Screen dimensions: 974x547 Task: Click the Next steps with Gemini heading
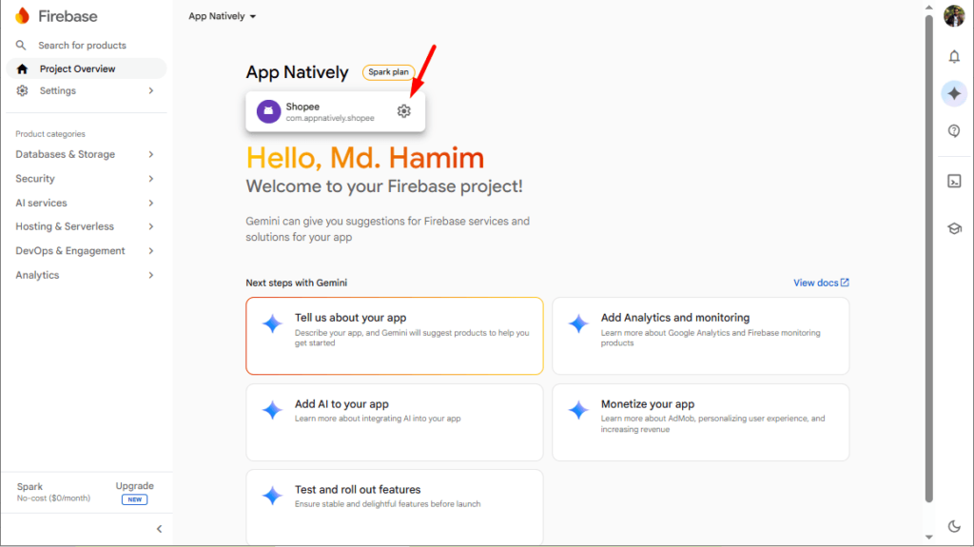pyautogui.click(x=297, y=283)
